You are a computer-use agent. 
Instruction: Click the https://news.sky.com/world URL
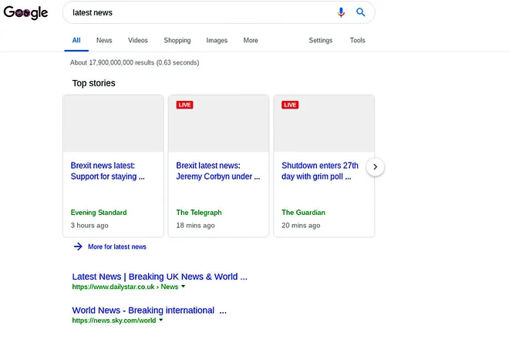point(114,321)
